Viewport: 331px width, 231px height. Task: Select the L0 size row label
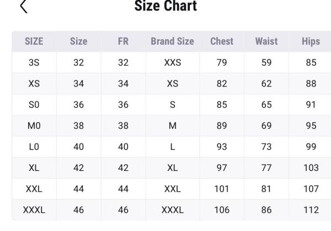[34, 147]
